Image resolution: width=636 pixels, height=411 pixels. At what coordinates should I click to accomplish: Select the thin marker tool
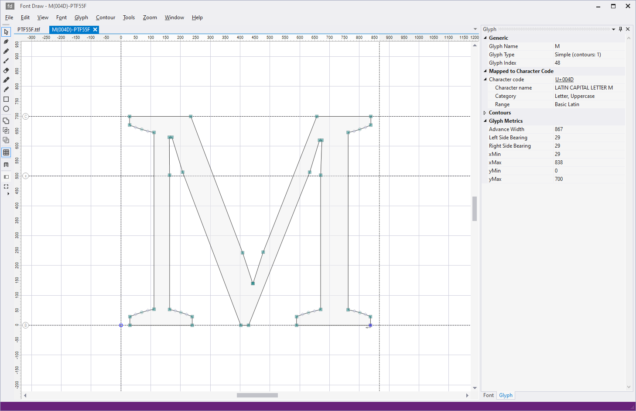click(x=6, y=90)
